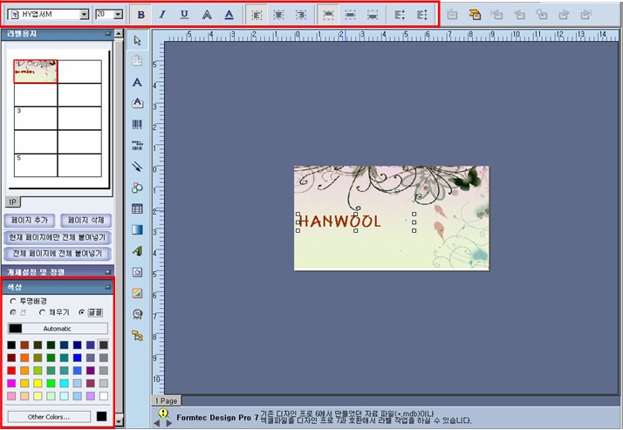
Task: Pick the yellow color swatch
Action: click(x=38, y=383)
